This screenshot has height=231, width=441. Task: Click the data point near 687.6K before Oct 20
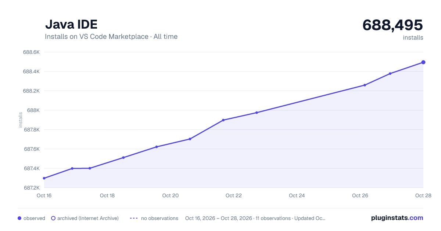157,147
